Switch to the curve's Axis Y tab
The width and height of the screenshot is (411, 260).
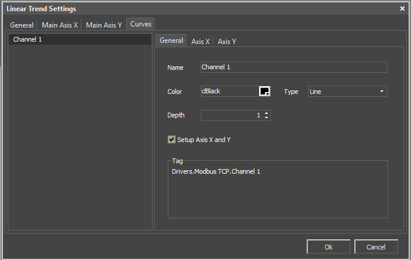(227, 42)
